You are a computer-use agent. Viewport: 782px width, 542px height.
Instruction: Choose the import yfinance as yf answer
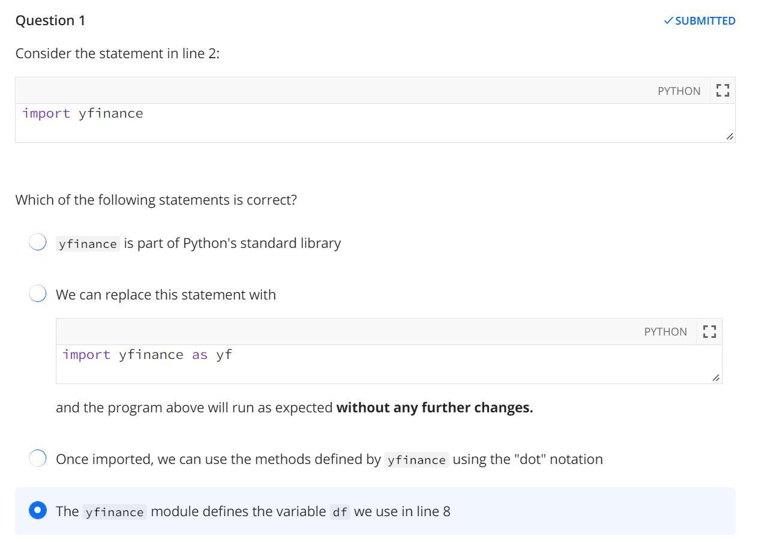[38, 294]
